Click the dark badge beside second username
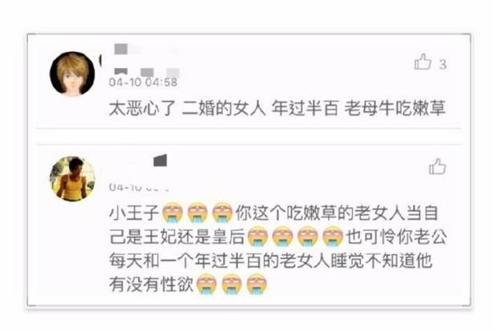The image size is (496, 330). pos(160,161)
